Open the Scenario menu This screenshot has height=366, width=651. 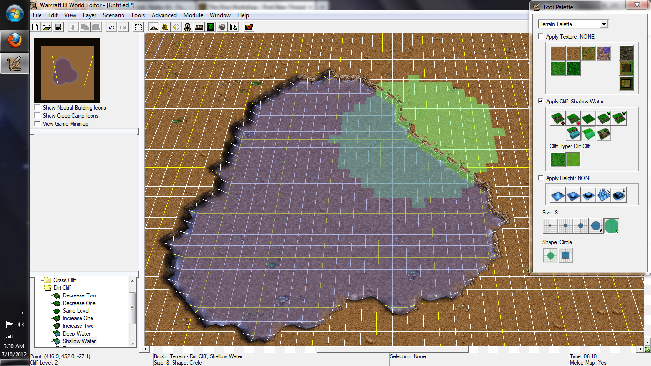point(113,15)
